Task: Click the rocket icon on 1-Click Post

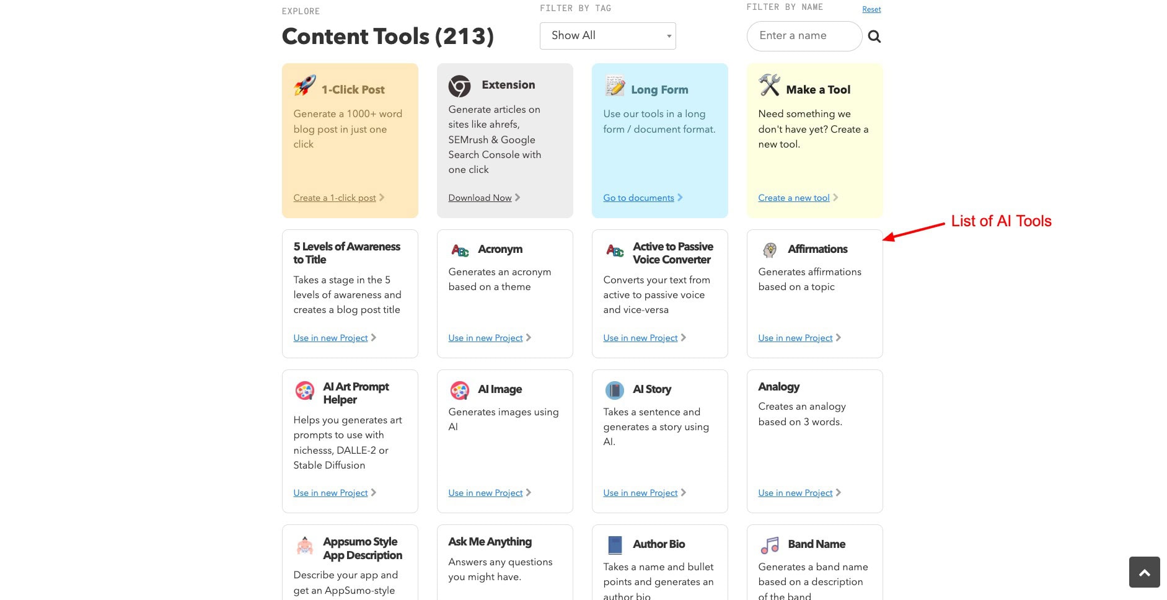Action: [304, 86]
